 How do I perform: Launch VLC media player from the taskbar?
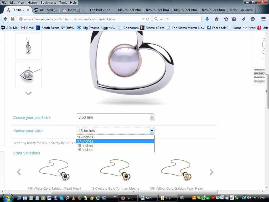point(74,198)
